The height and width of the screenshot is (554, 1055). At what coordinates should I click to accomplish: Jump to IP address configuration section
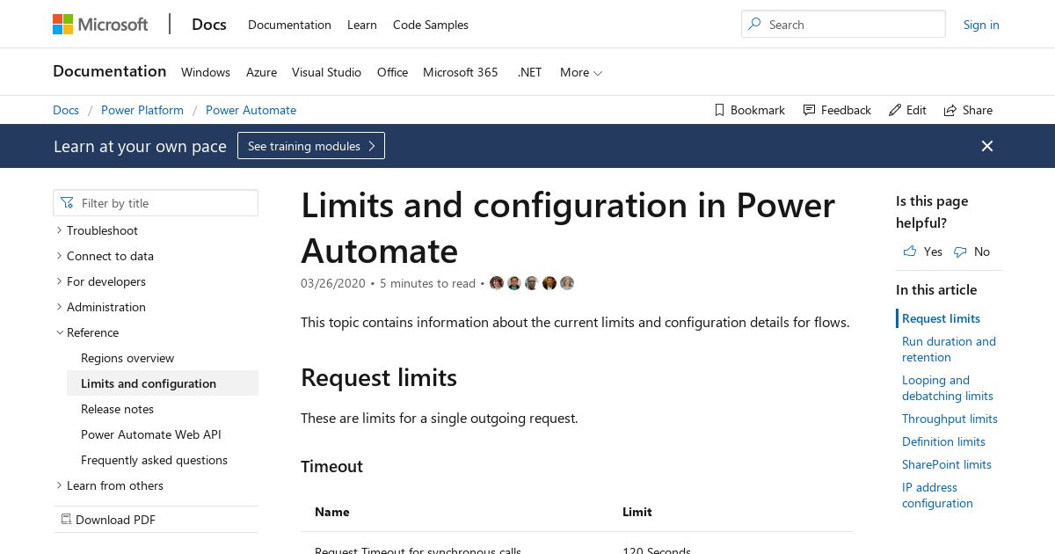point(937,495)
